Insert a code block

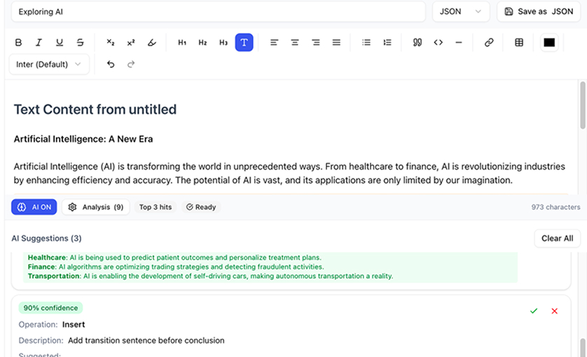438,43
